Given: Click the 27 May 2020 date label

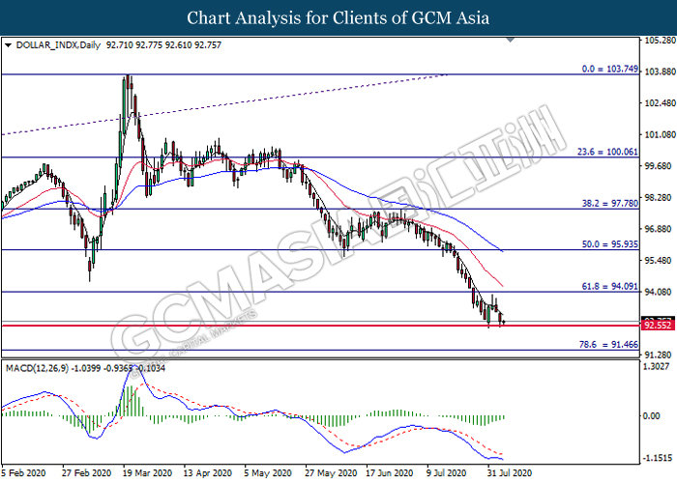Looking at the screenshot, I should click(x=331, y=473).
